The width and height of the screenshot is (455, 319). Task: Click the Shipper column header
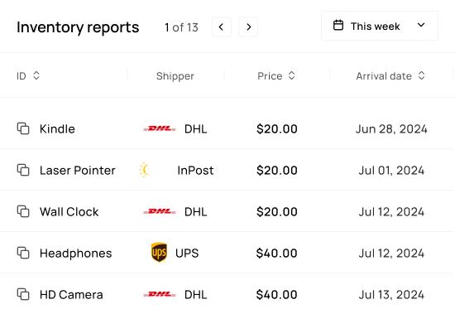pyautogui.click(x=175, y=76)
